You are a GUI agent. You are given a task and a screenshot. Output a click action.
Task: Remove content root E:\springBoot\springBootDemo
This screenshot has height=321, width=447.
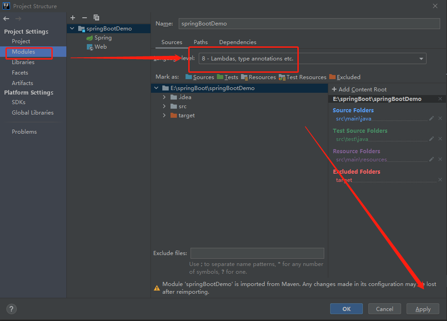pyautogui.click(x=440, y=99)
